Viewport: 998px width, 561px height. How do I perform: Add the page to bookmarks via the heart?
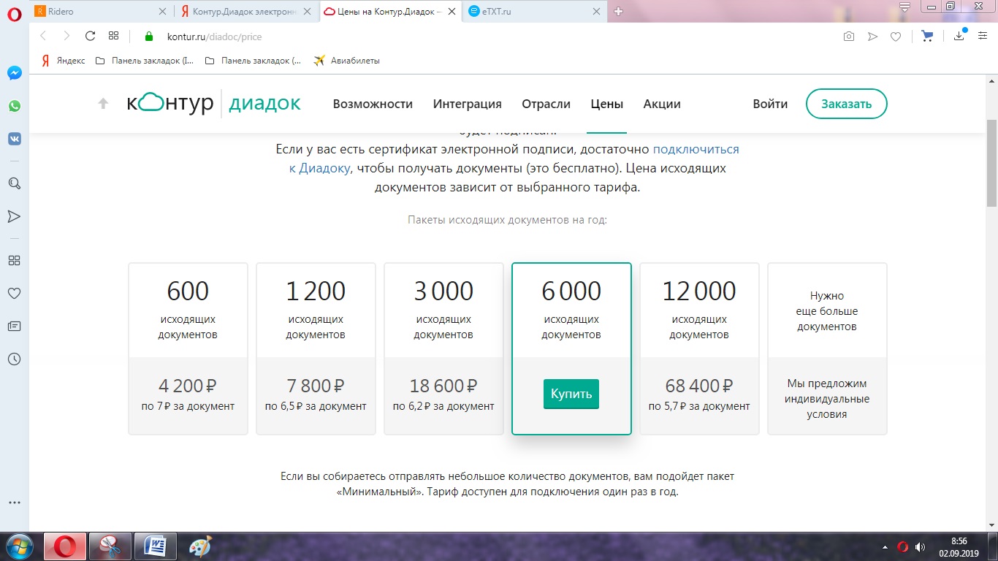(x=896, y=36)
